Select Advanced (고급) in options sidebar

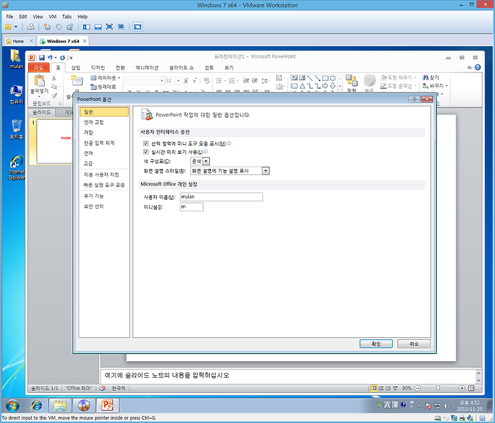pos(88,163)
